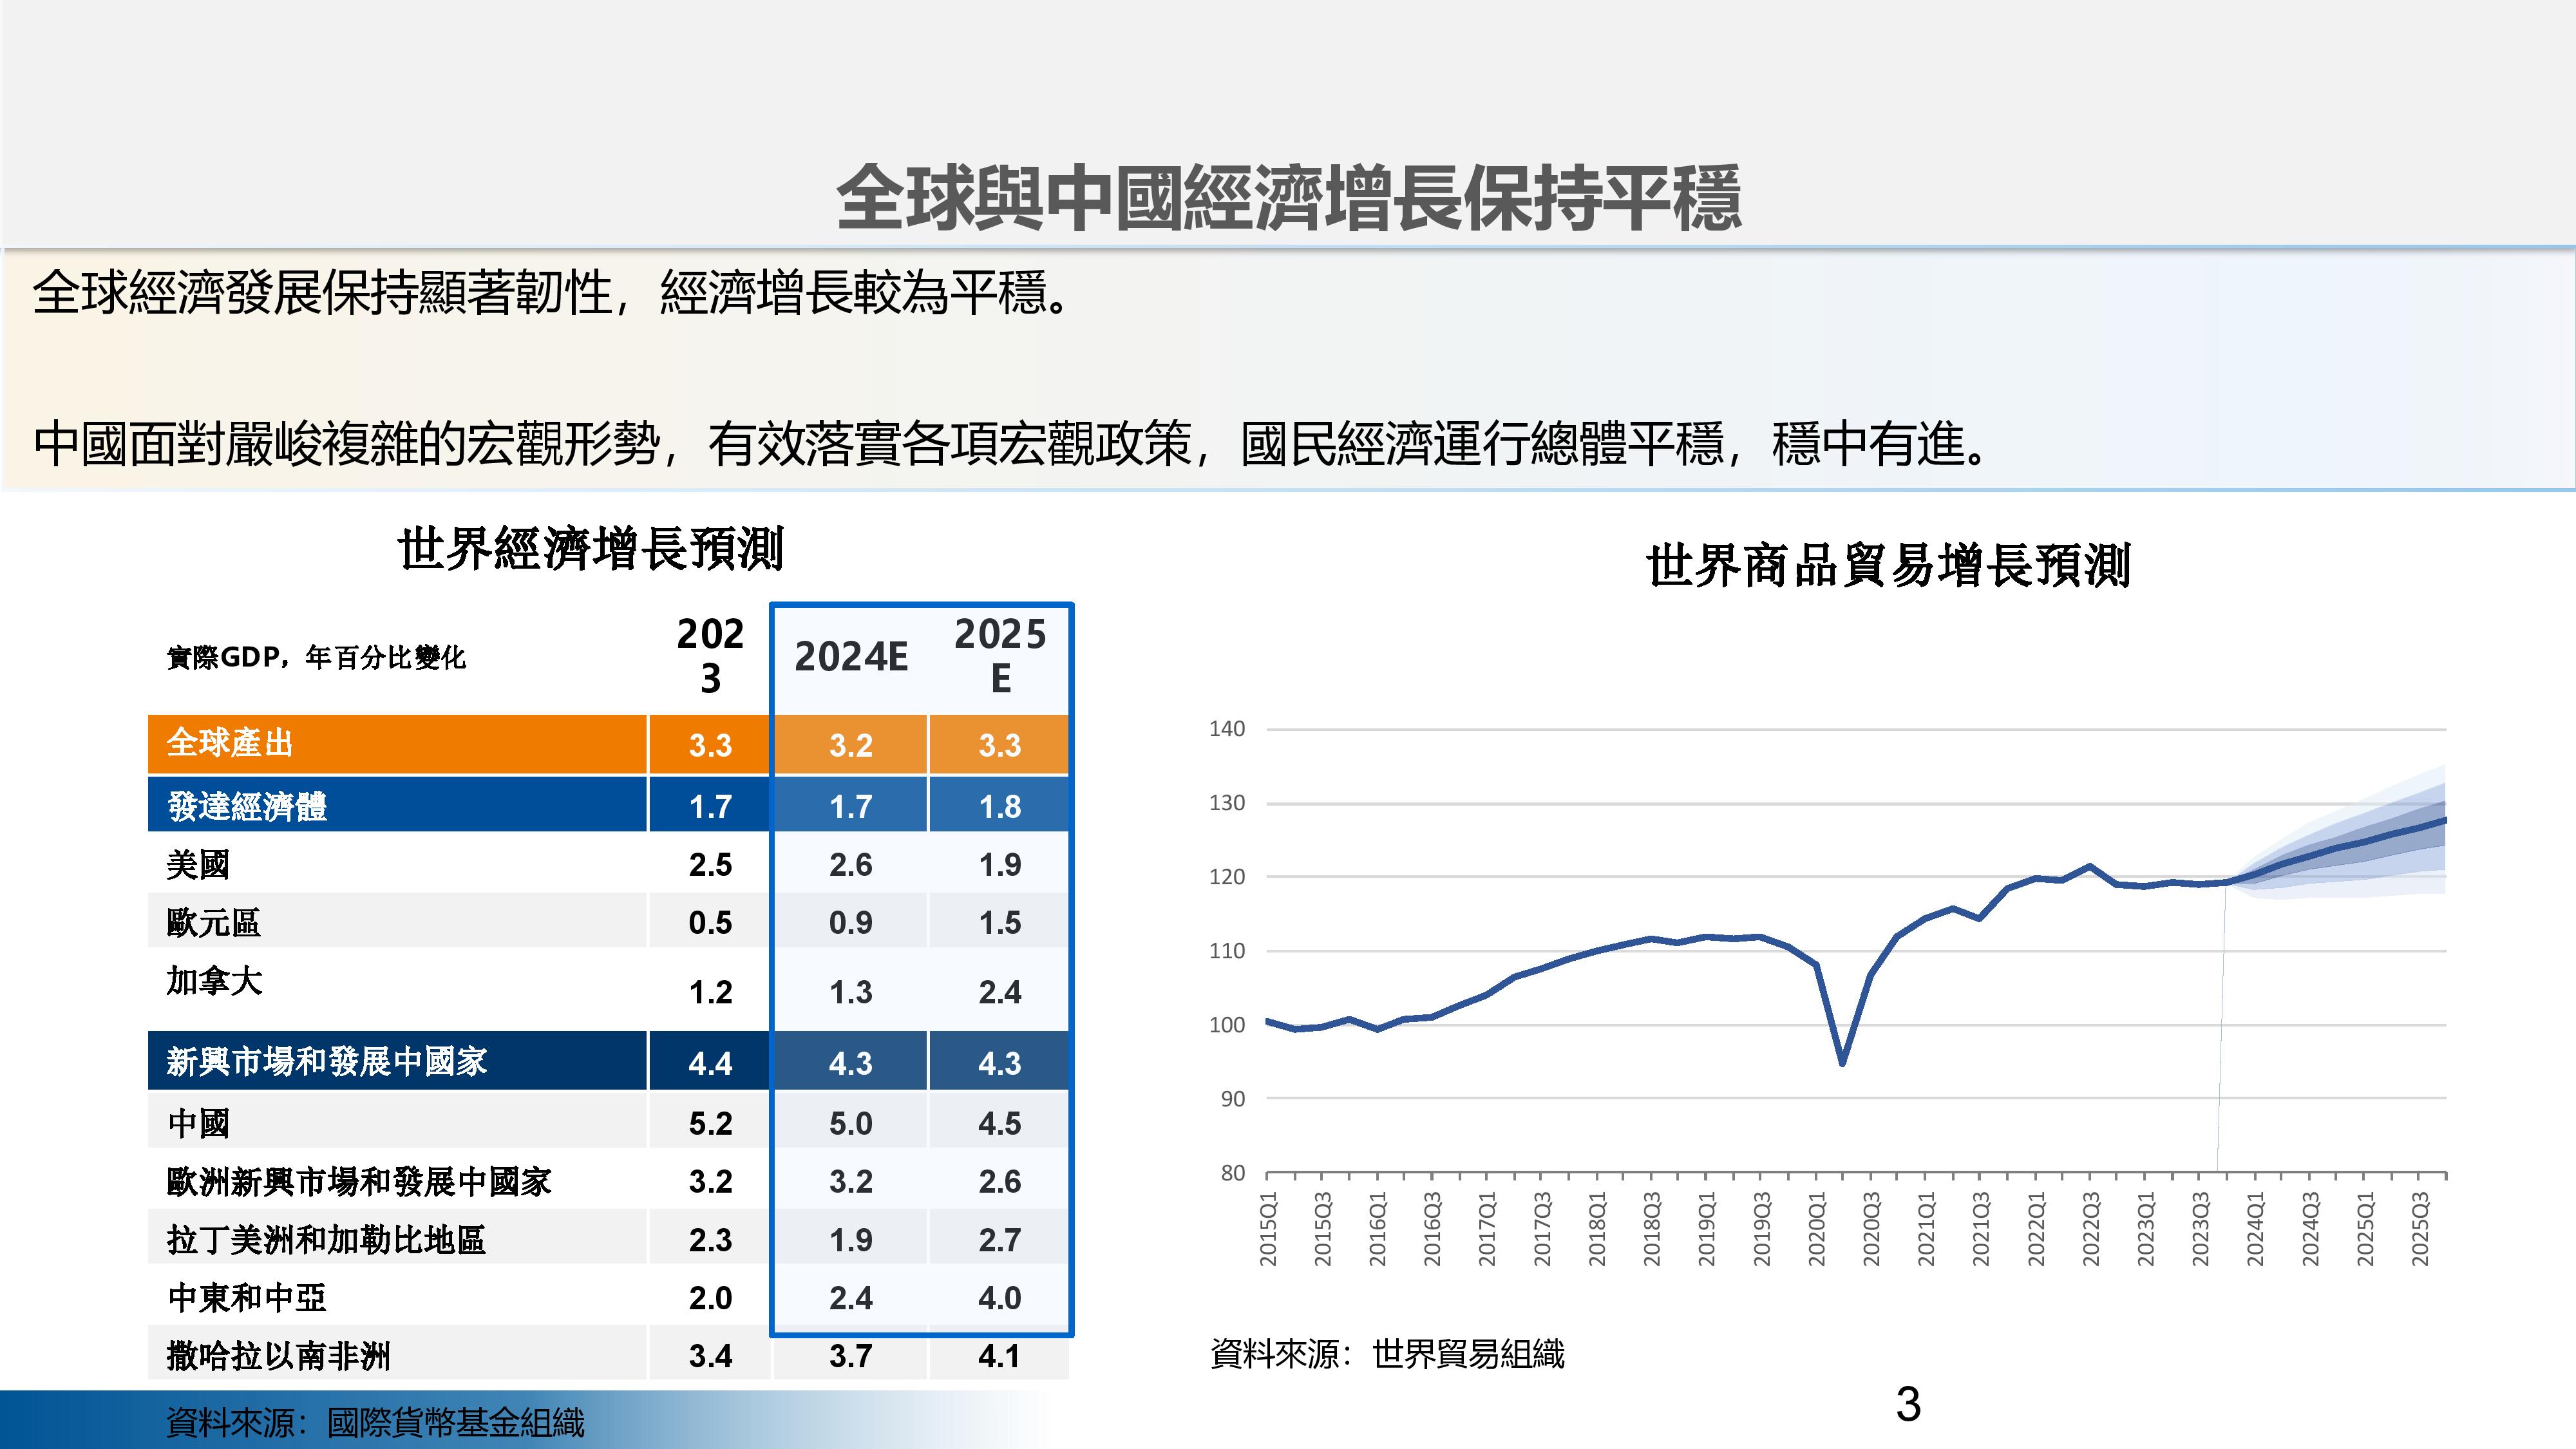Click the x-axis label 2022Q3
The width and height of the screenshot is (2576, 1449).
2091,1229
